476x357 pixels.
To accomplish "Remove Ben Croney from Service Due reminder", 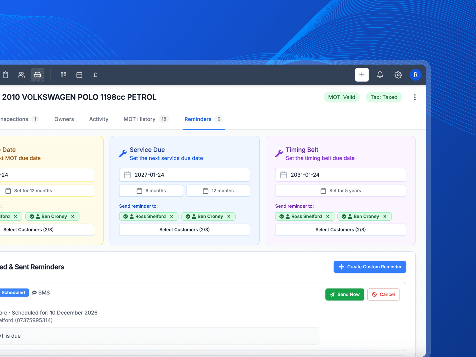I will [x=229, y=217].
